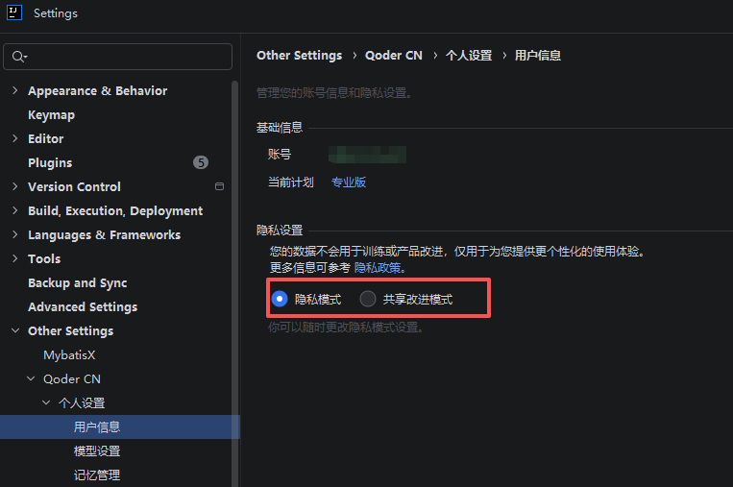Select the Version Control tree label
This screenshot has height=487, width=733.
coord(74,187)
